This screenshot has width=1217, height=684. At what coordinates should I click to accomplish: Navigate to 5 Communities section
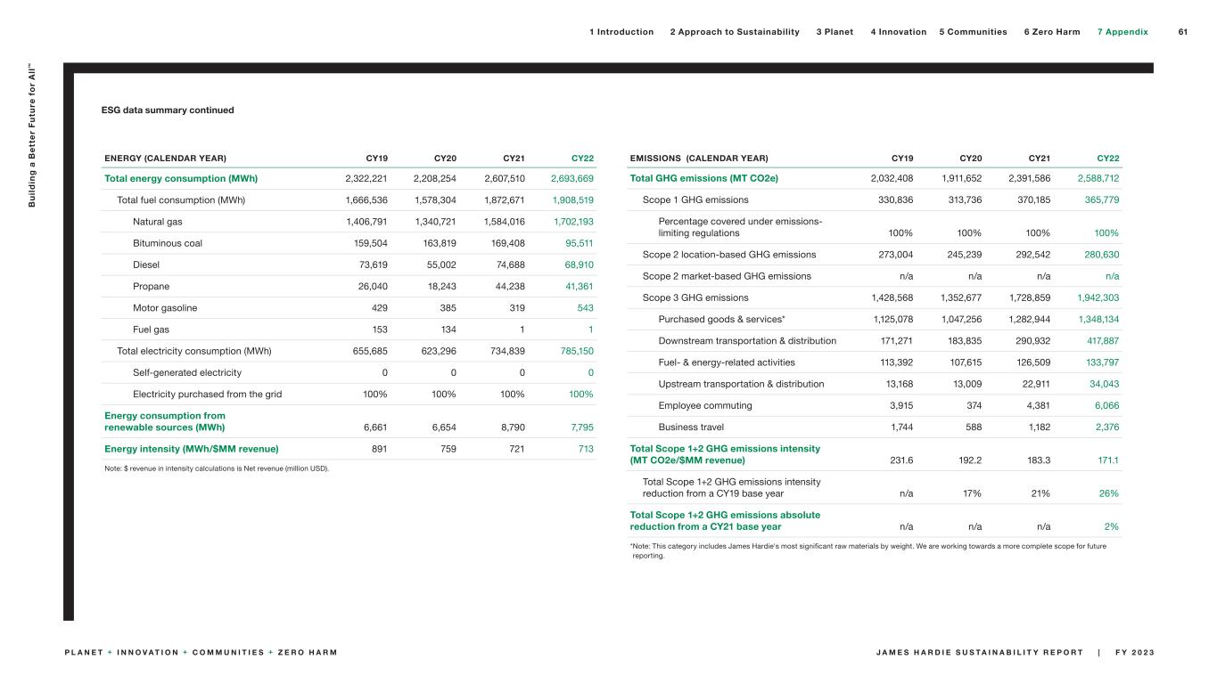(x=973, y=32)
